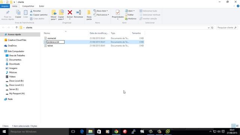
Task: Select Este Computador in the sidebar
Action: click(x=16, y=51)
